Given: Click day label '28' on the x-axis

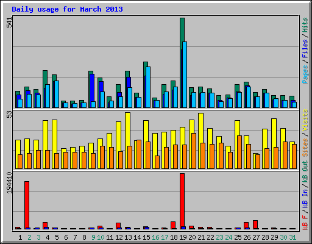Looking at the screenshot, I should (x=265, y=237).
